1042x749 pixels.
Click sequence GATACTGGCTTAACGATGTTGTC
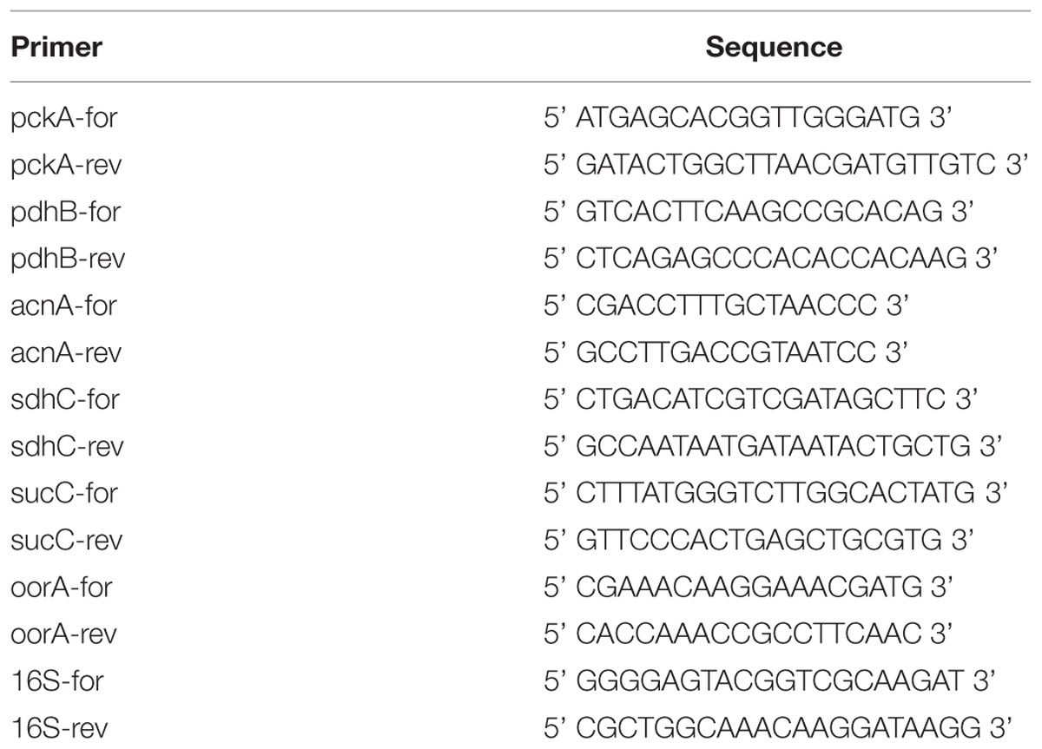[787, 164]
